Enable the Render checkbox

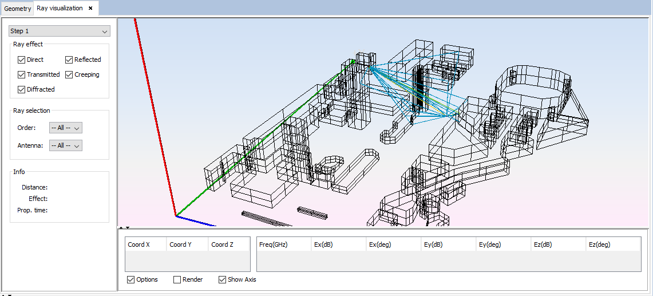(x=177, y=279)
